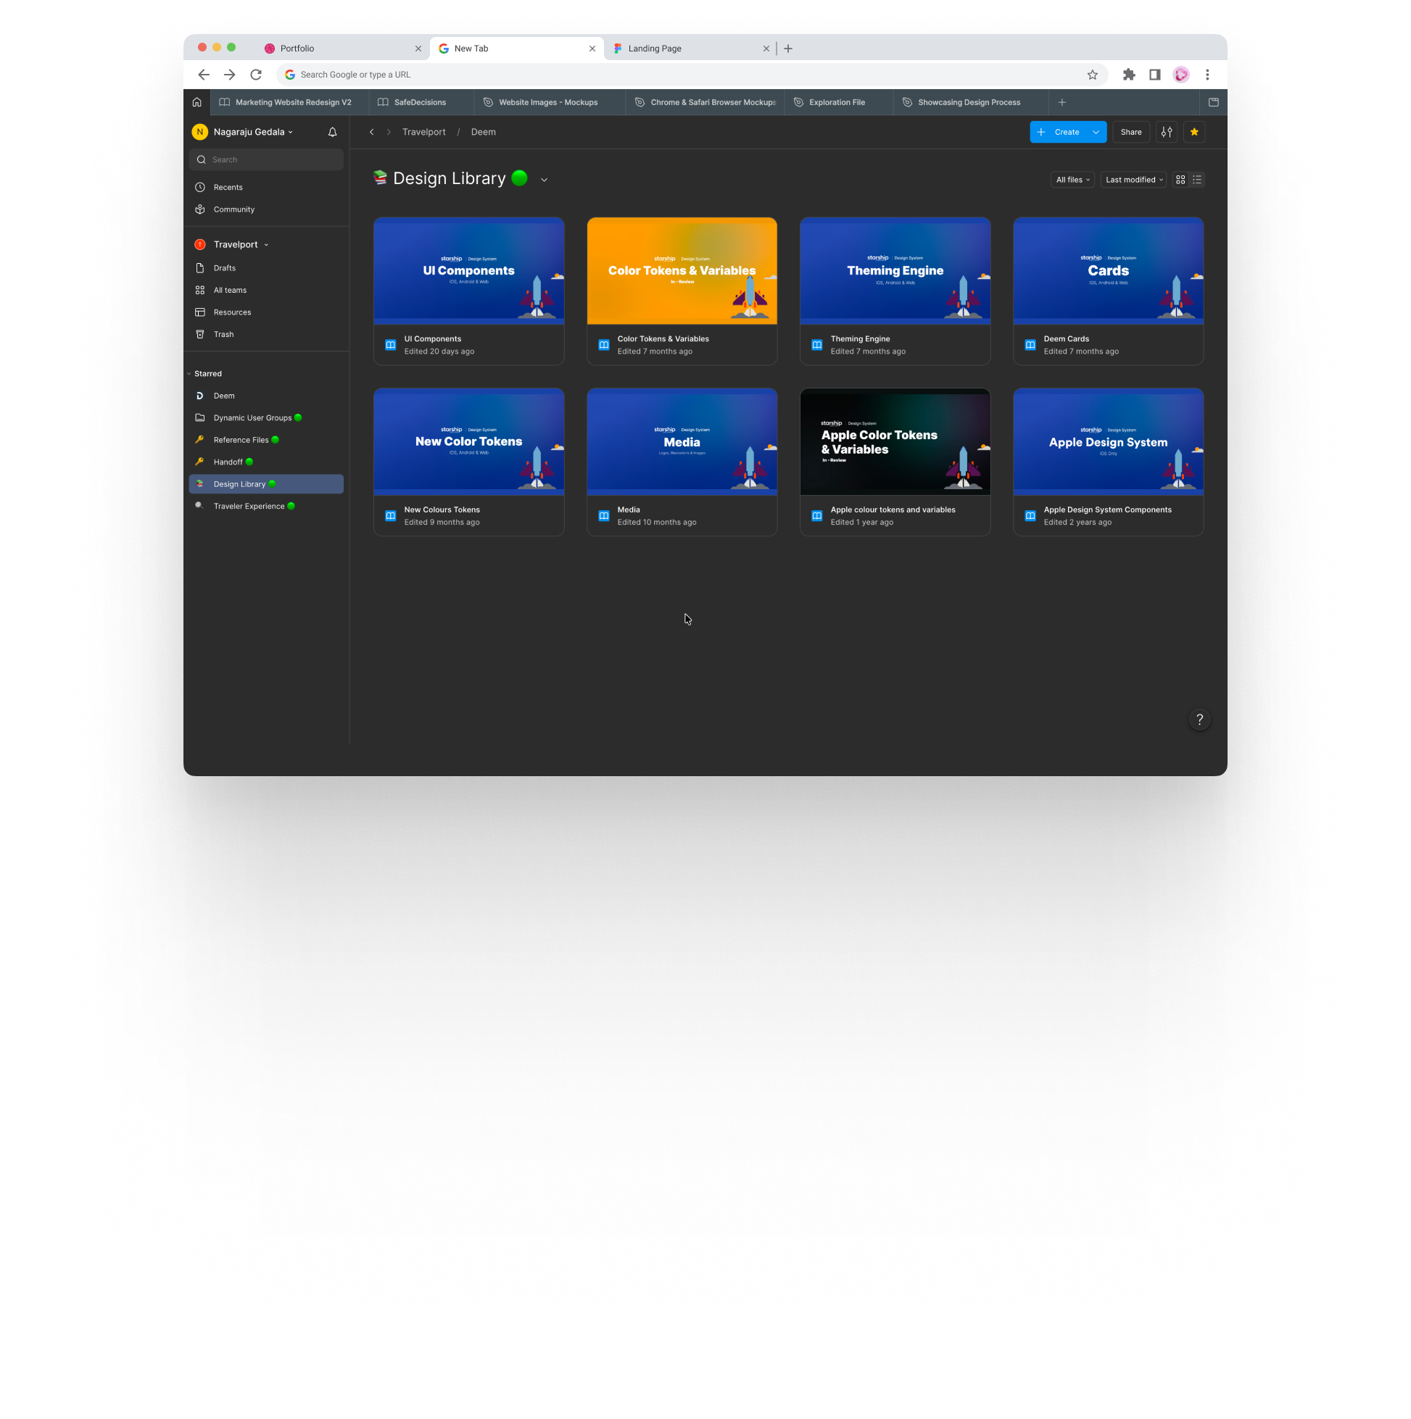
Task: Click the Share button
Action: click(1130, 132)
